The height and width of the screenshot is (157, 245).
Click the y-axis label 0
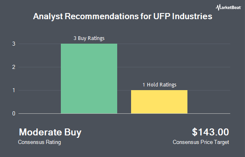point(14,113)
